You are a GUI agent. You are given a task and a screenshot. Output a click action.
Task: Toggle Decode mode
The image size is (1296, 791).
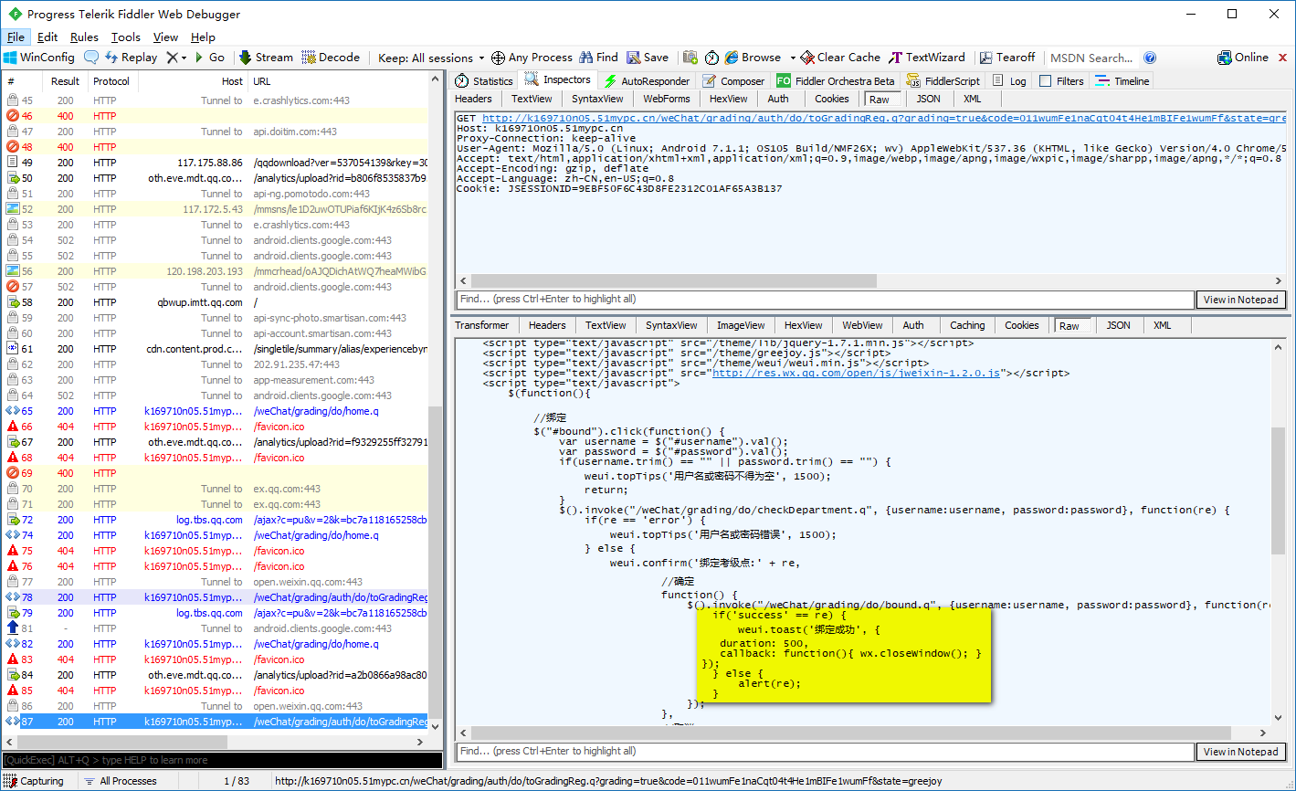click(x=331, y=58)
